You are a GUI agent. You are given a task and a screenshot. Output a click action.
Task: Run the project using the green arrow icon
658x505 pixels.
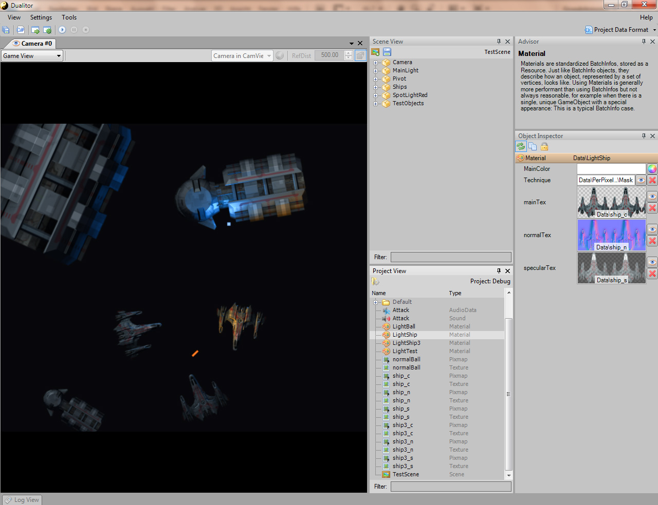click(35, 30)
